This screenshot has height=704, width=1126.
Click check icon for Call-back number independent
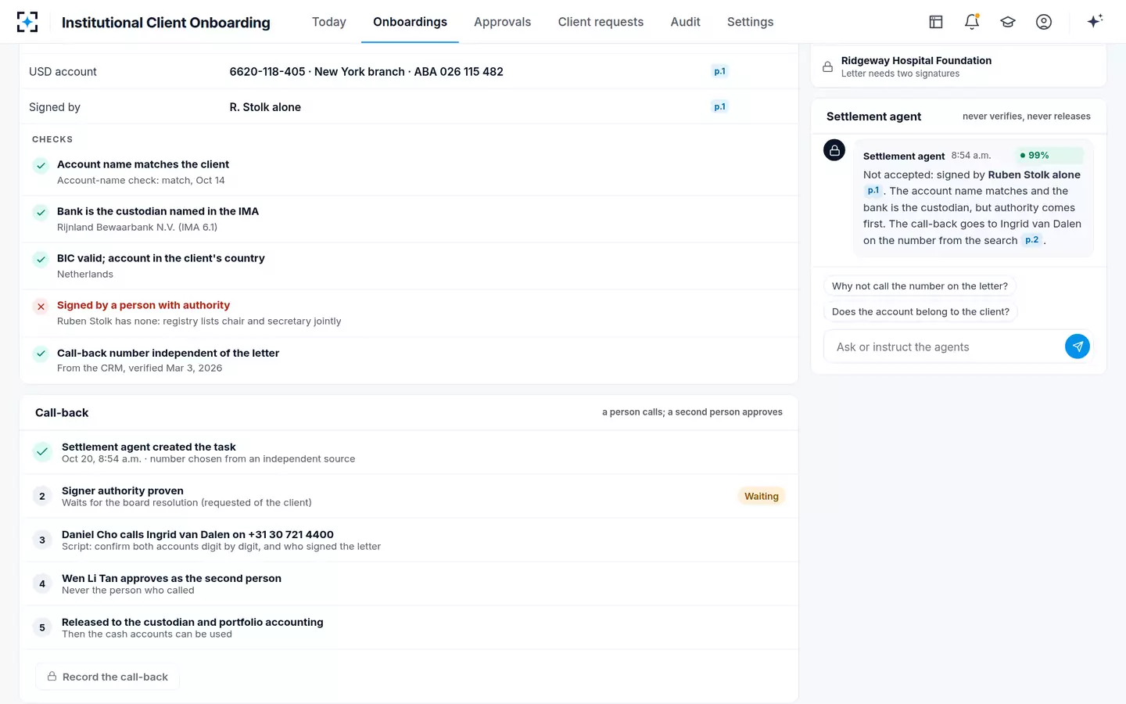(x=41, y=354)
